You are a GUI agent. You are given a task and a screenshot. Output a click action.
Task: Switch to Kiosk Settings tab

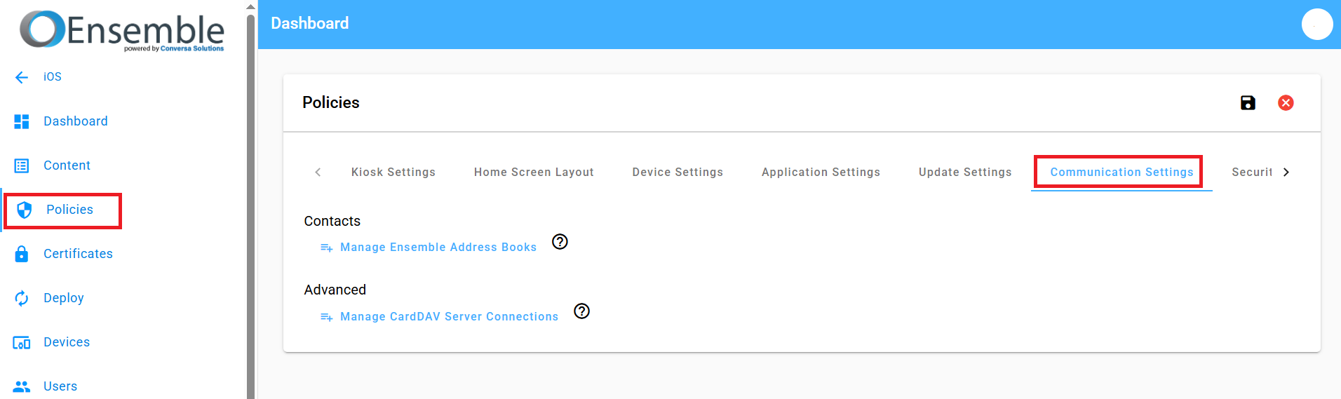(393, 173)
